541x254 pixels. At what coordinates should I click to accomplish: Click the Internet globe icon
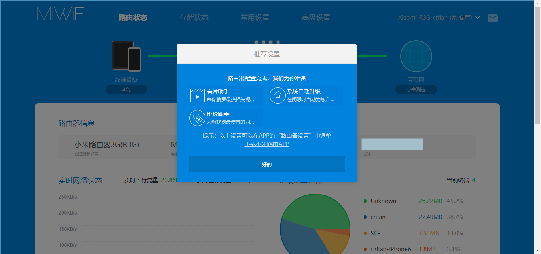click(416, 56)
